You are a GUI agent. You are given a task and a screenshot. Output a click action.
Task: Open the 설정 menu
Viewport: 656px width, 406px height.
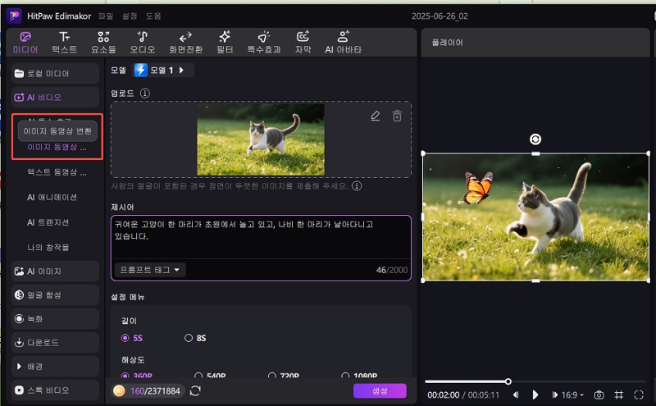pyautogui.click(x=130, y=16)
